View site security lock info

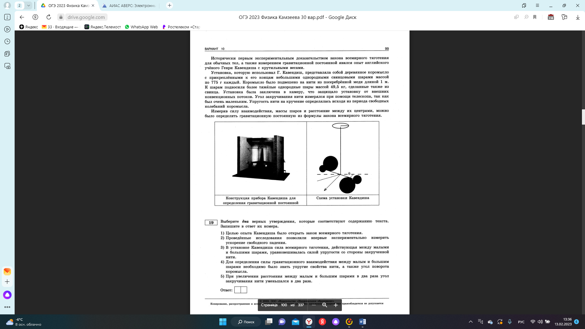[61, 17]
